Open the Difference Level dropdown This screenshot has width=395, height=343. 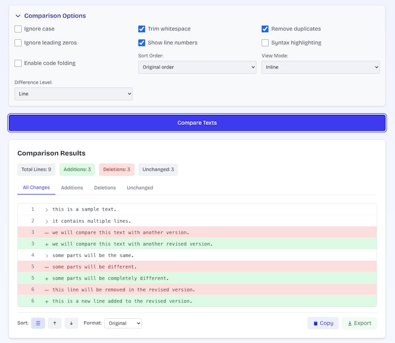tap(74, 94)
